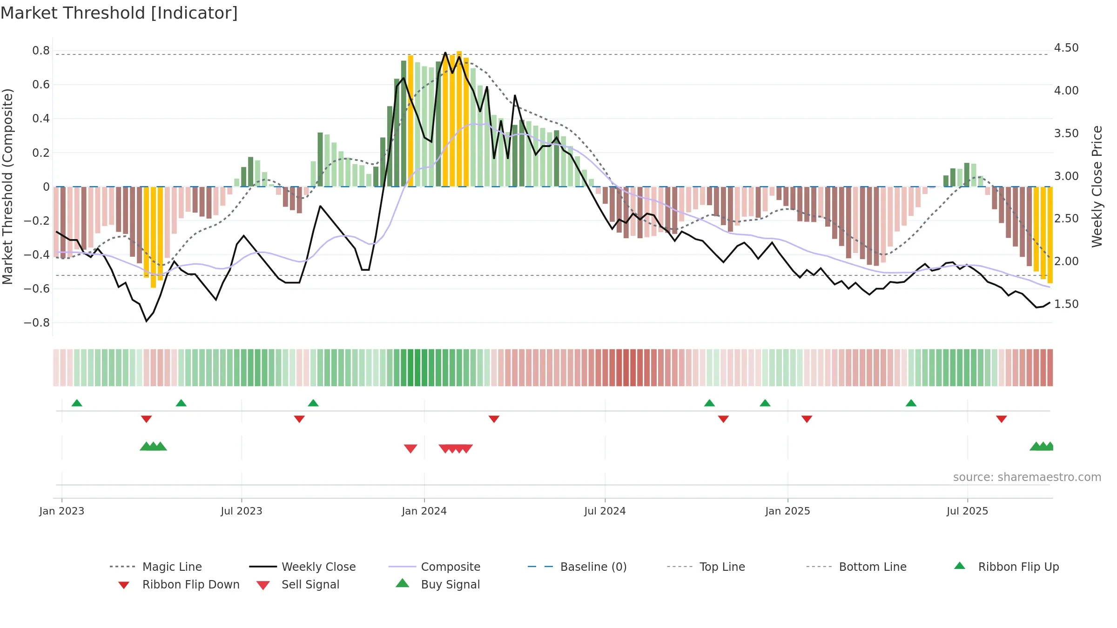Toggle the Bottom Line legend entry

pos(856,567)
